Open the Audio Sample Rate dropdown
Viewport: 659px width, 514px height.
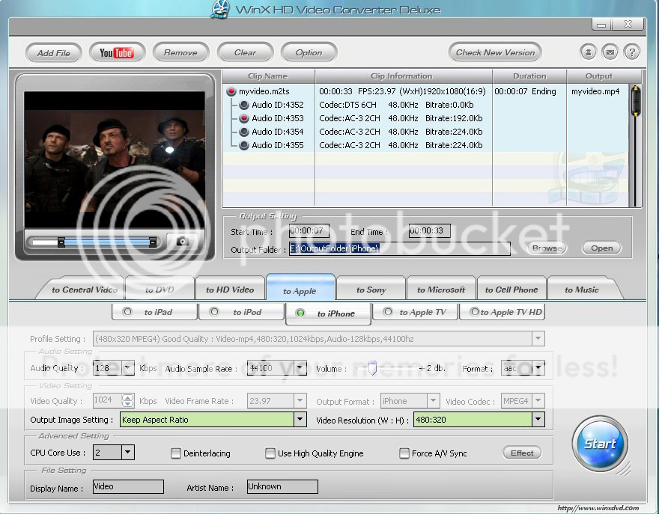[x=300, y=368]
